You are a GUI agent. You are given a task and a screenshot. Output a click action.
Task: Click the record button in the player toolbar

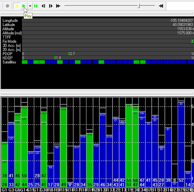7,6
